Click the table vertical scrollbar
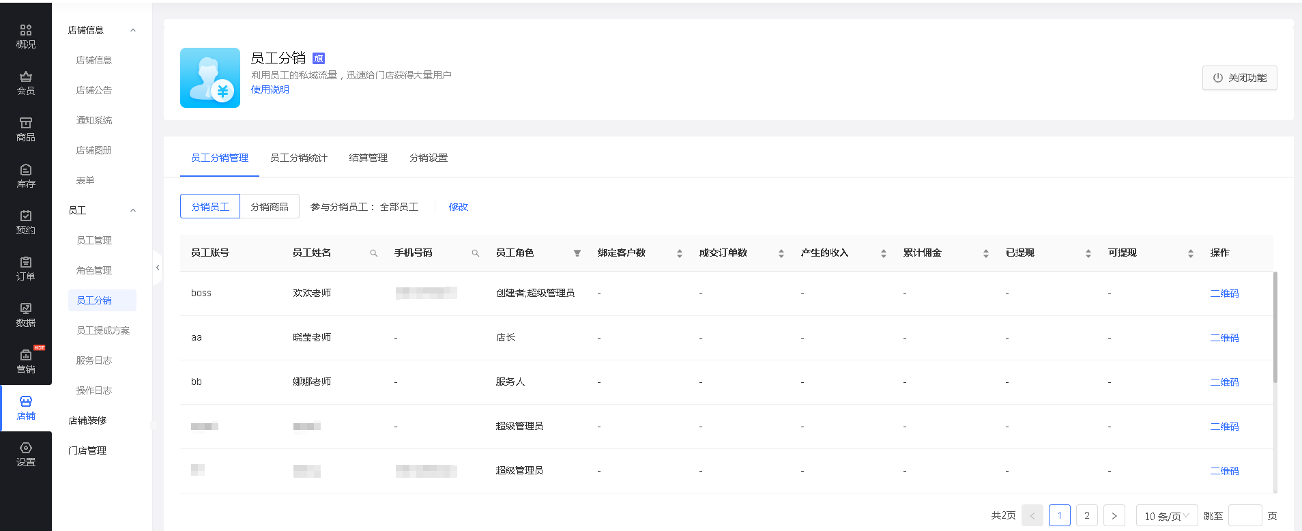 click(x=1275, y=328)
